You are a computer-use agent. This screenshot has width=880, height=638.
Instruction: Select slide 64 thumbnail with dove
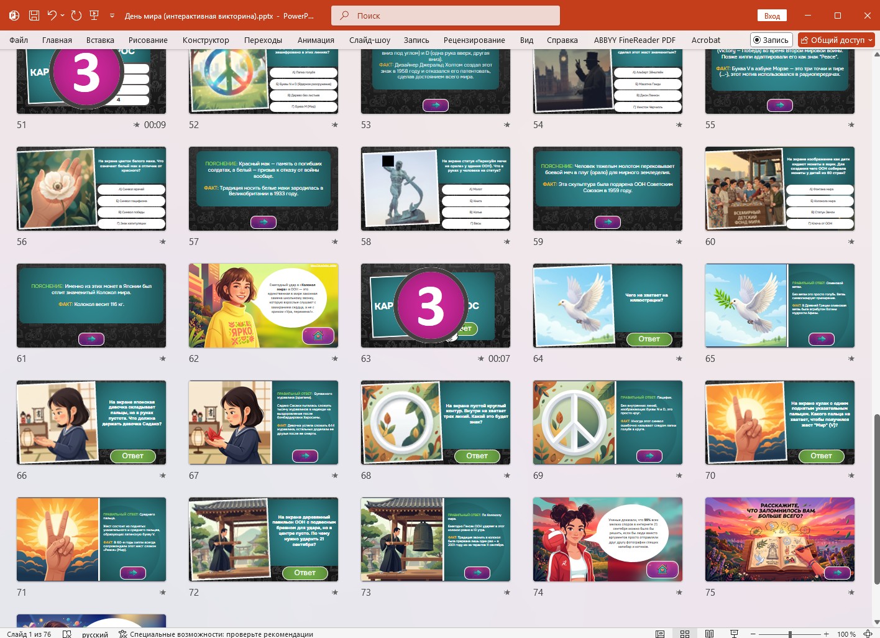(x=608, y=305)
